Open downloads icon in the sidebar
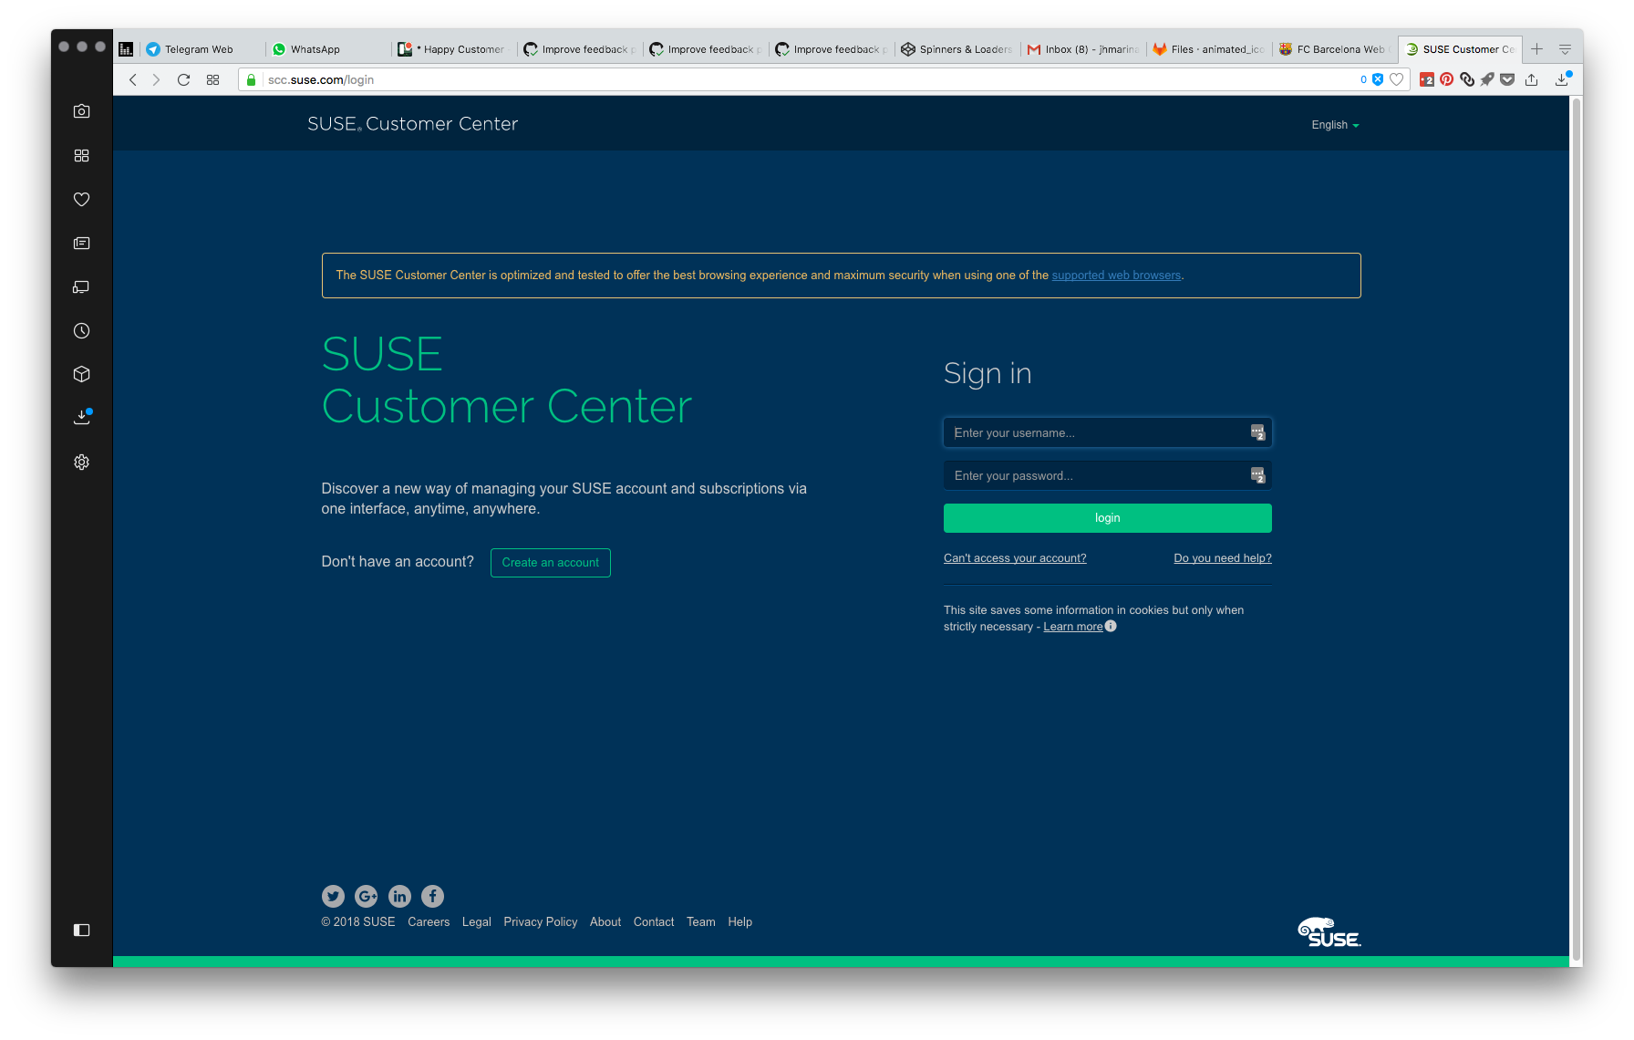Screen dimensions: 1634x1040 [82, 417]
